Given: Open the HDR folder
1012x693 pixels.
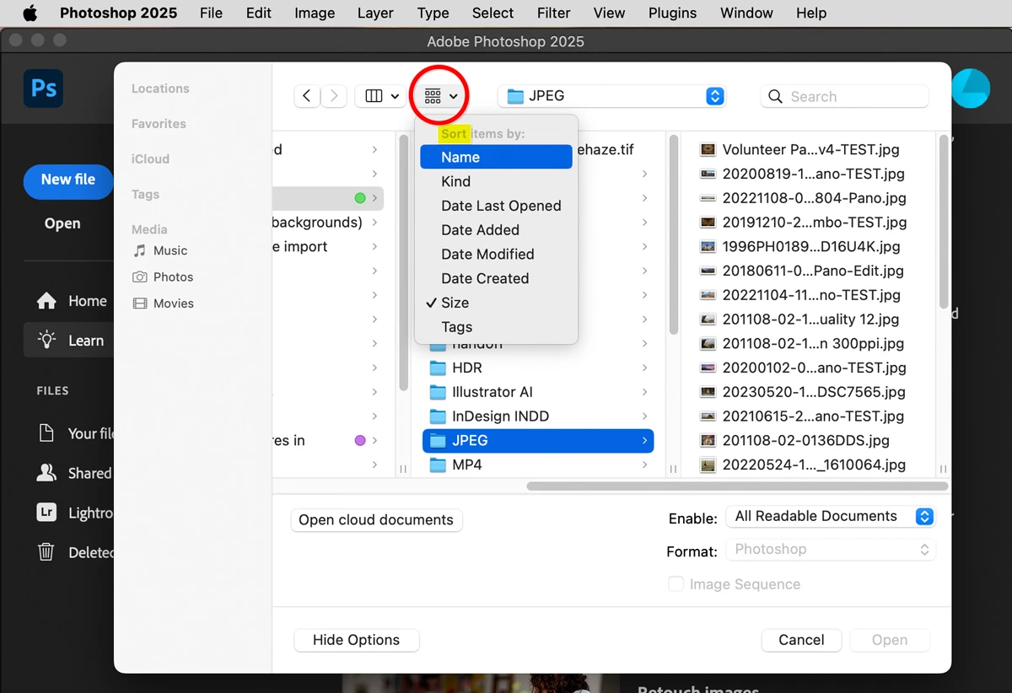Looking at the screenshot, I should coord(538,368).
